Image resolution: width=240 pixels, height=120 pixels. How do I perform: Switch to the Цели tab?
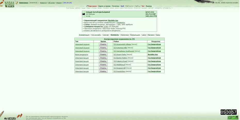tap(144, 35)
